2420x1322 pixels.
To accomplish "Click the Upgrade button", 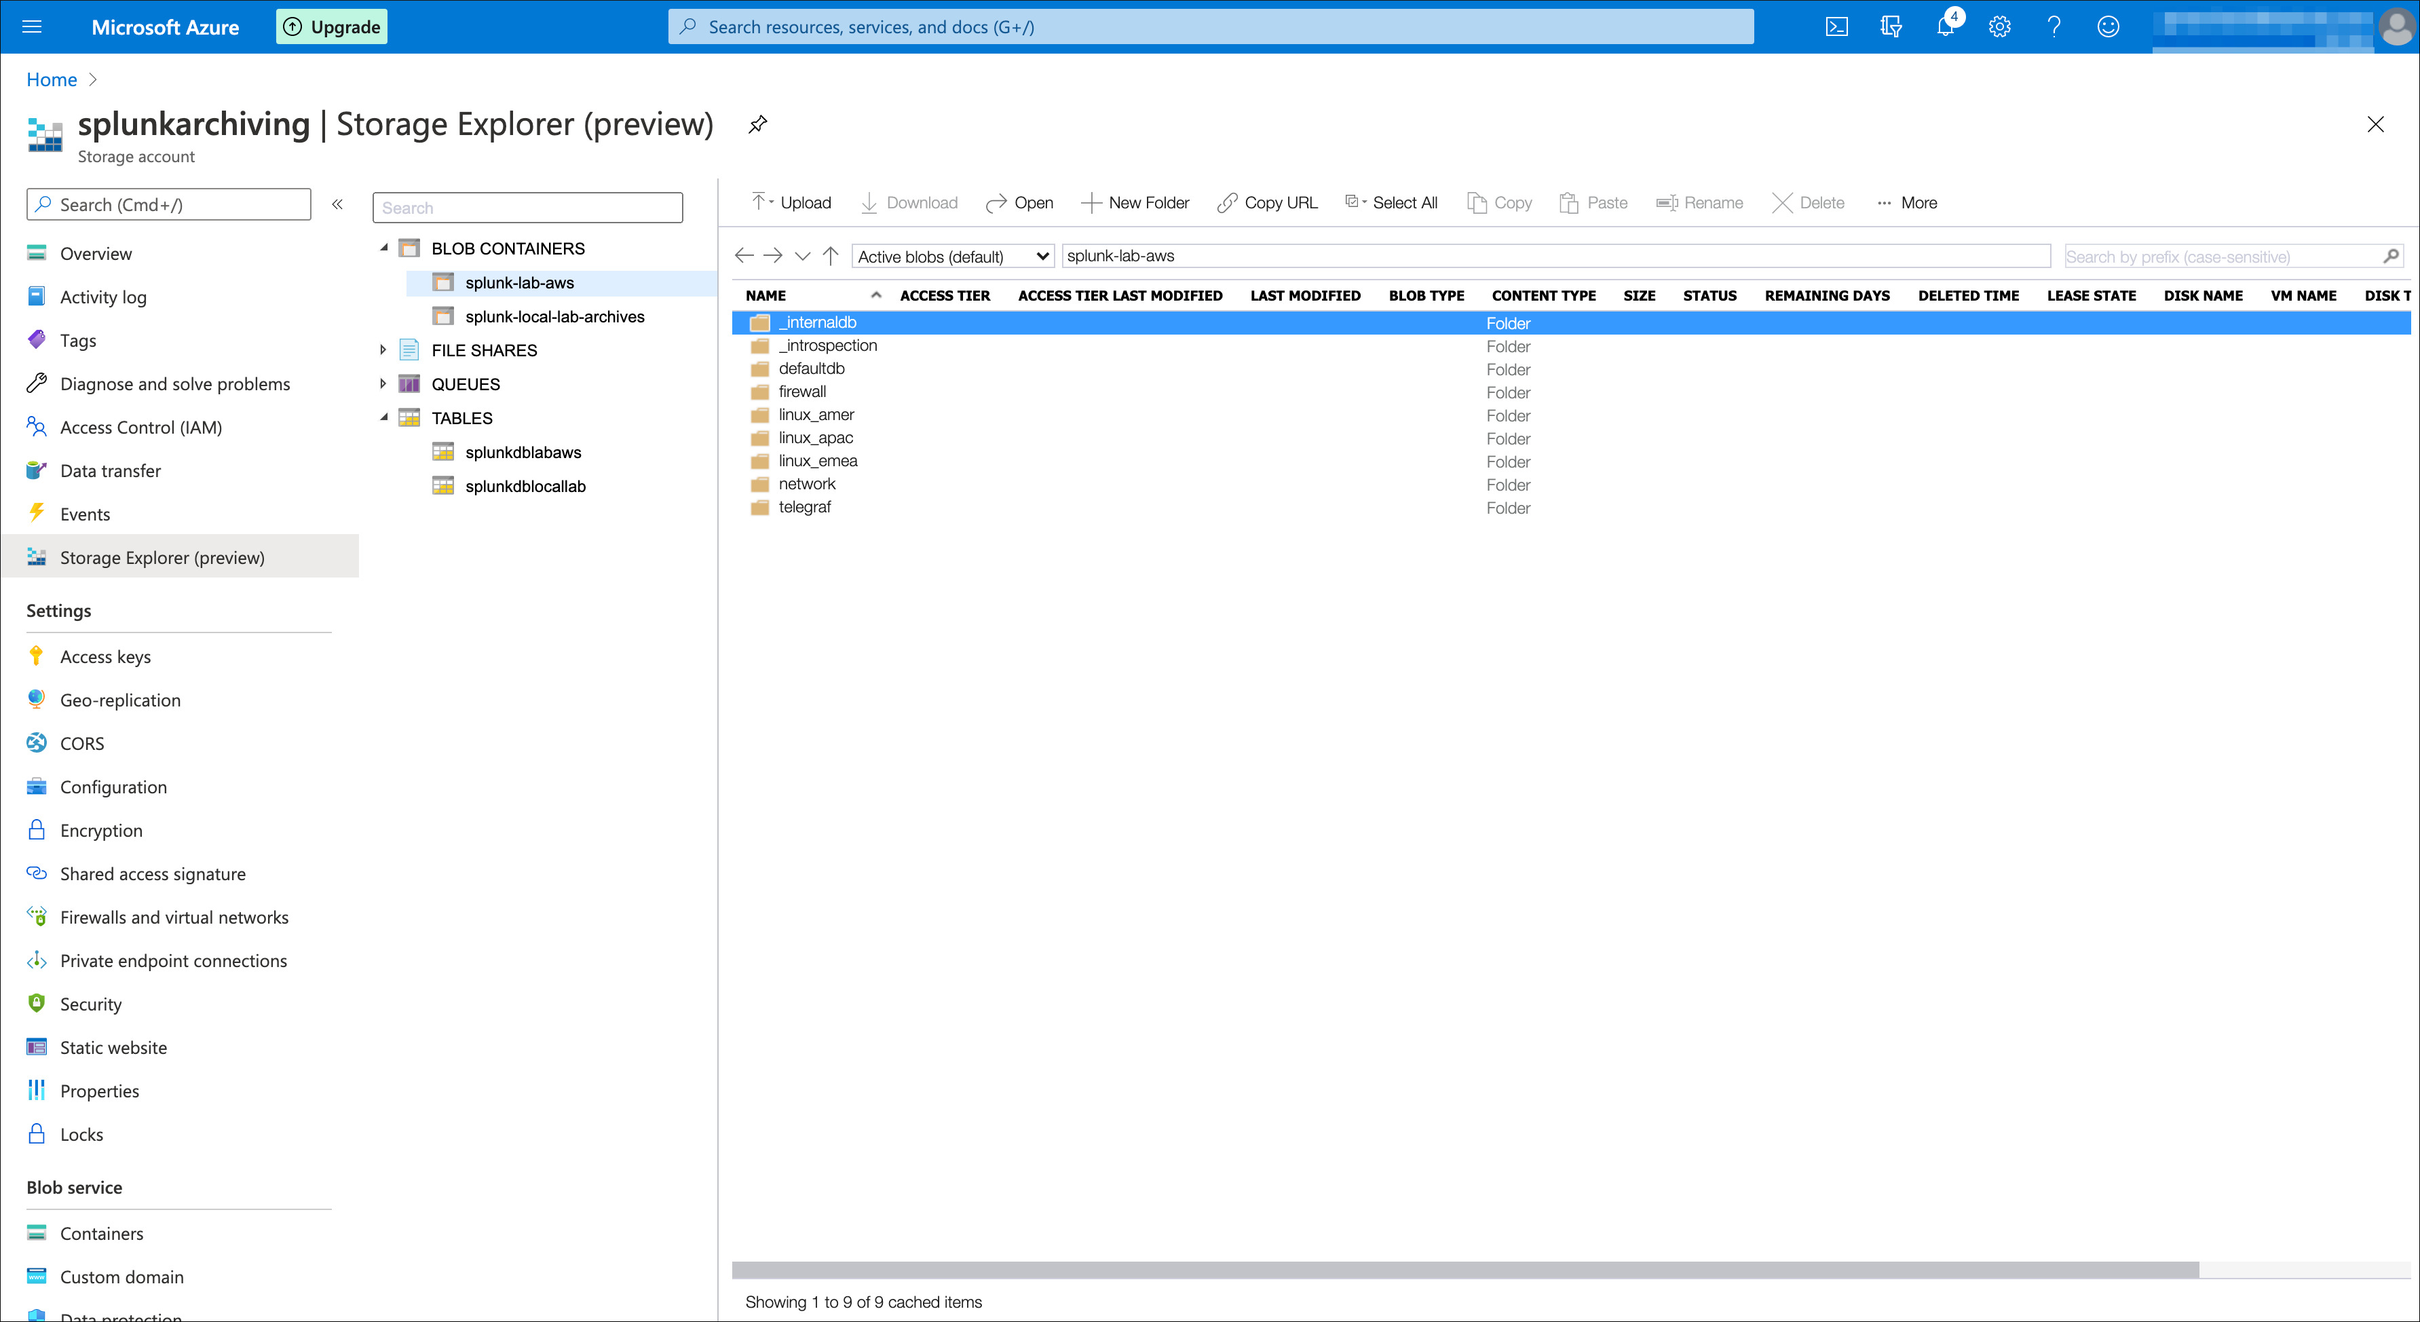I will click(332, 26).
